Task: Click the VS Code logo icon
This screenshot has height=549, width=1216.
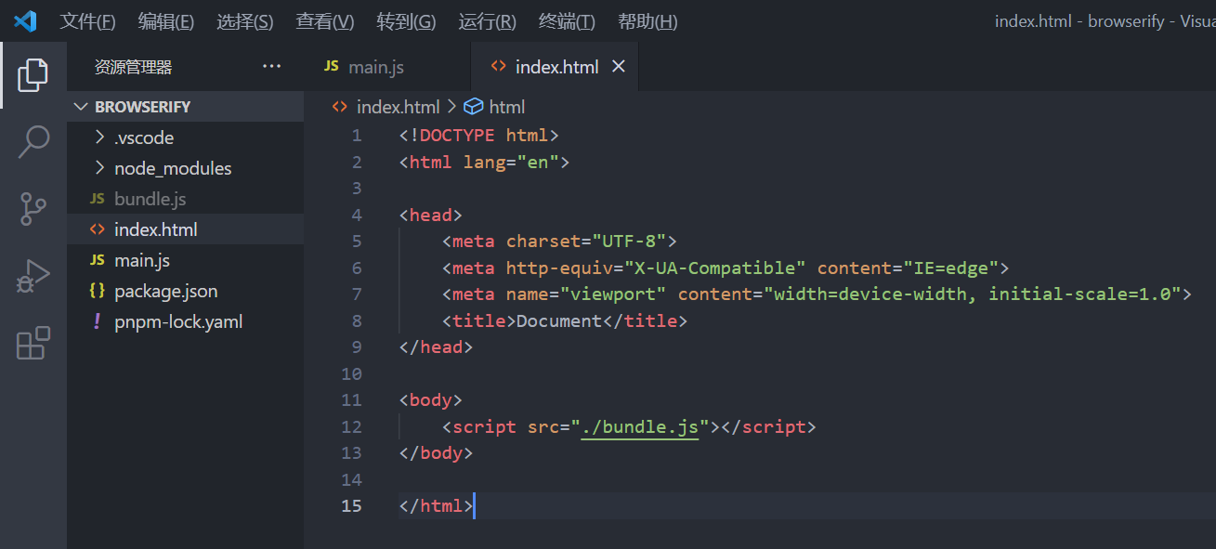Action: tap(25, 20)
